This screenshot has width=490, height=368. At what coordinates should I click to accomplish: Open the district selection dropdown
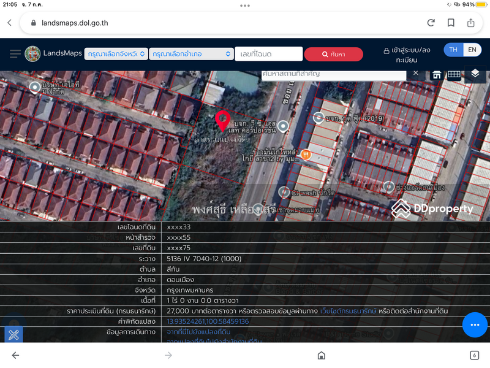pyautogui.click(x=192, y=54)
